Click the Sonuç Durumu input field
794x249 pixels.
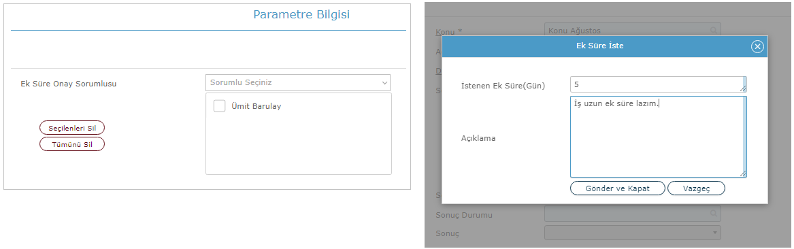click(632, 214)
